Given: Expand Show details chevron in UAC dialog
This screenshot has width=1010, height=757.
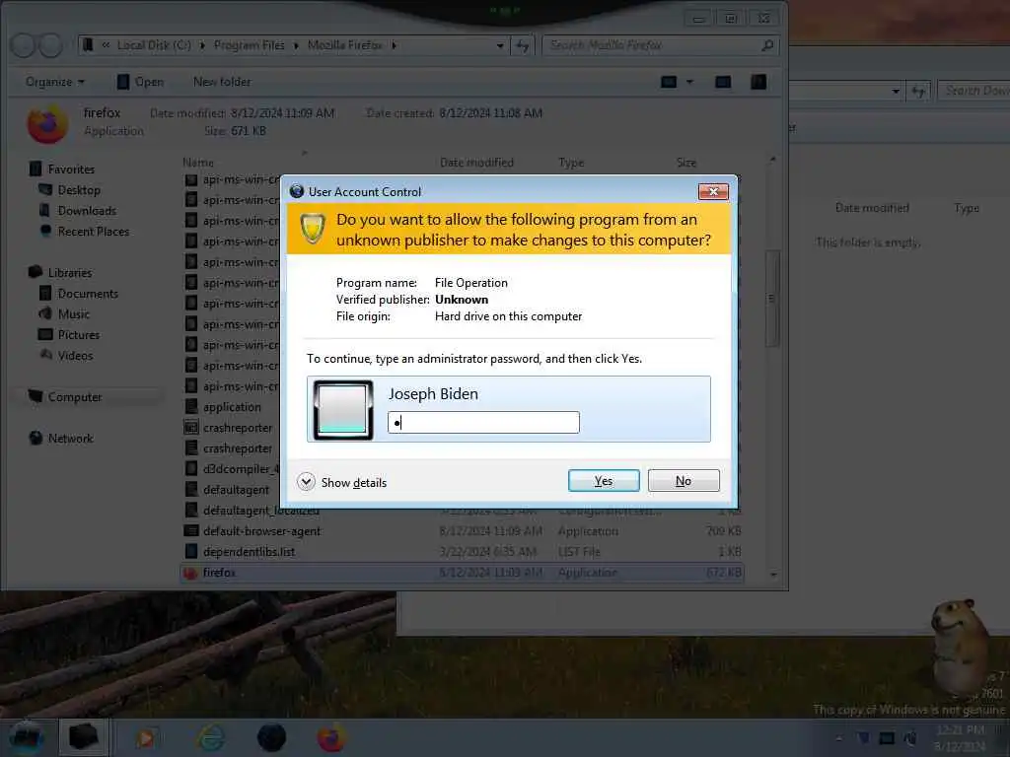Looking at the screenshot, I should 306,481.
